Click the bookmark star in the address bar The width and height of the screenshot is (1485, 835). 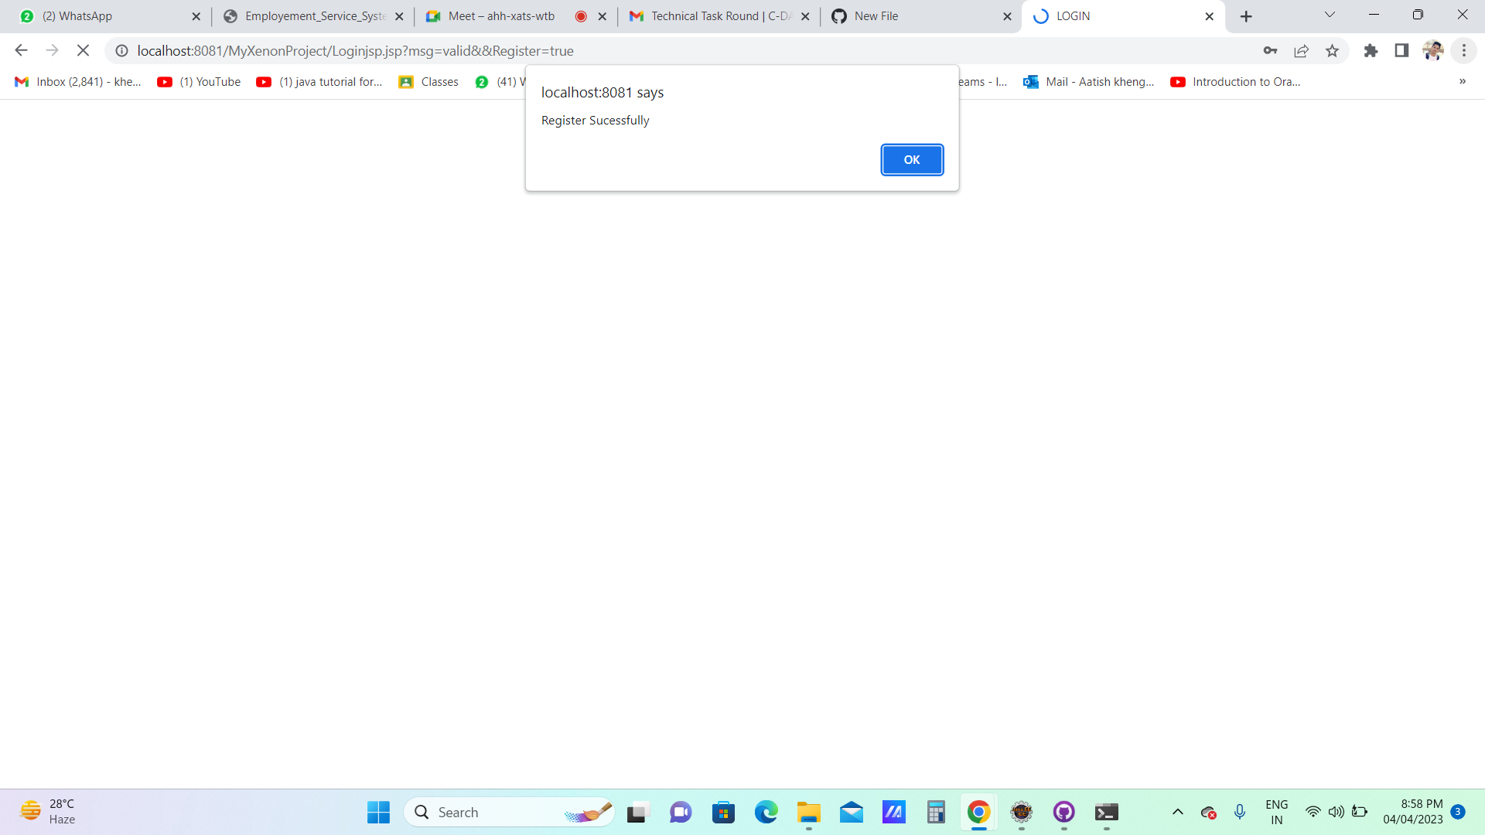[1333, 50]
